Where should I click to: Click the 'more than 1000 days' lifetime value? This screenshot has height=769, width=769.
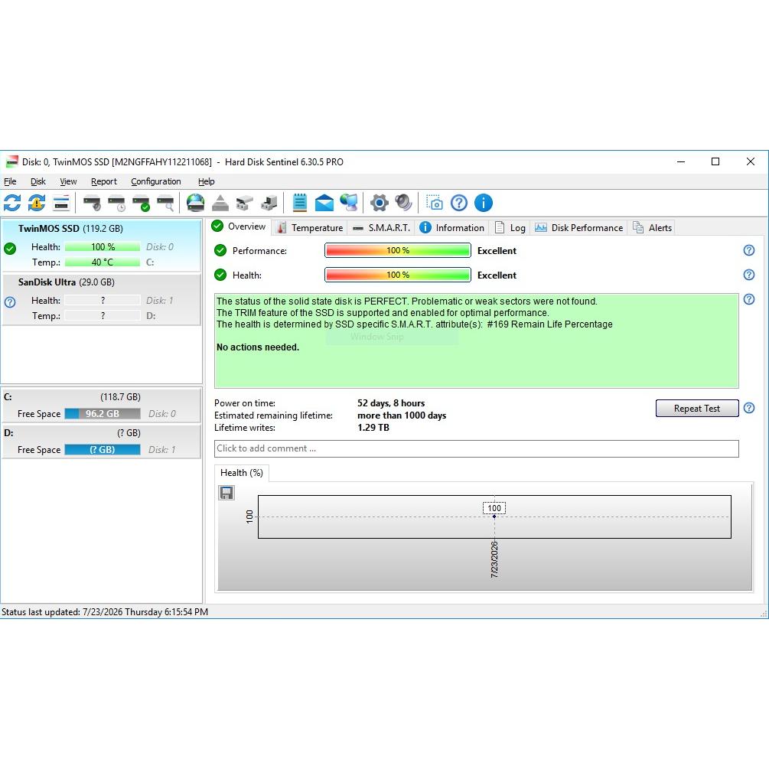[402, 415]
